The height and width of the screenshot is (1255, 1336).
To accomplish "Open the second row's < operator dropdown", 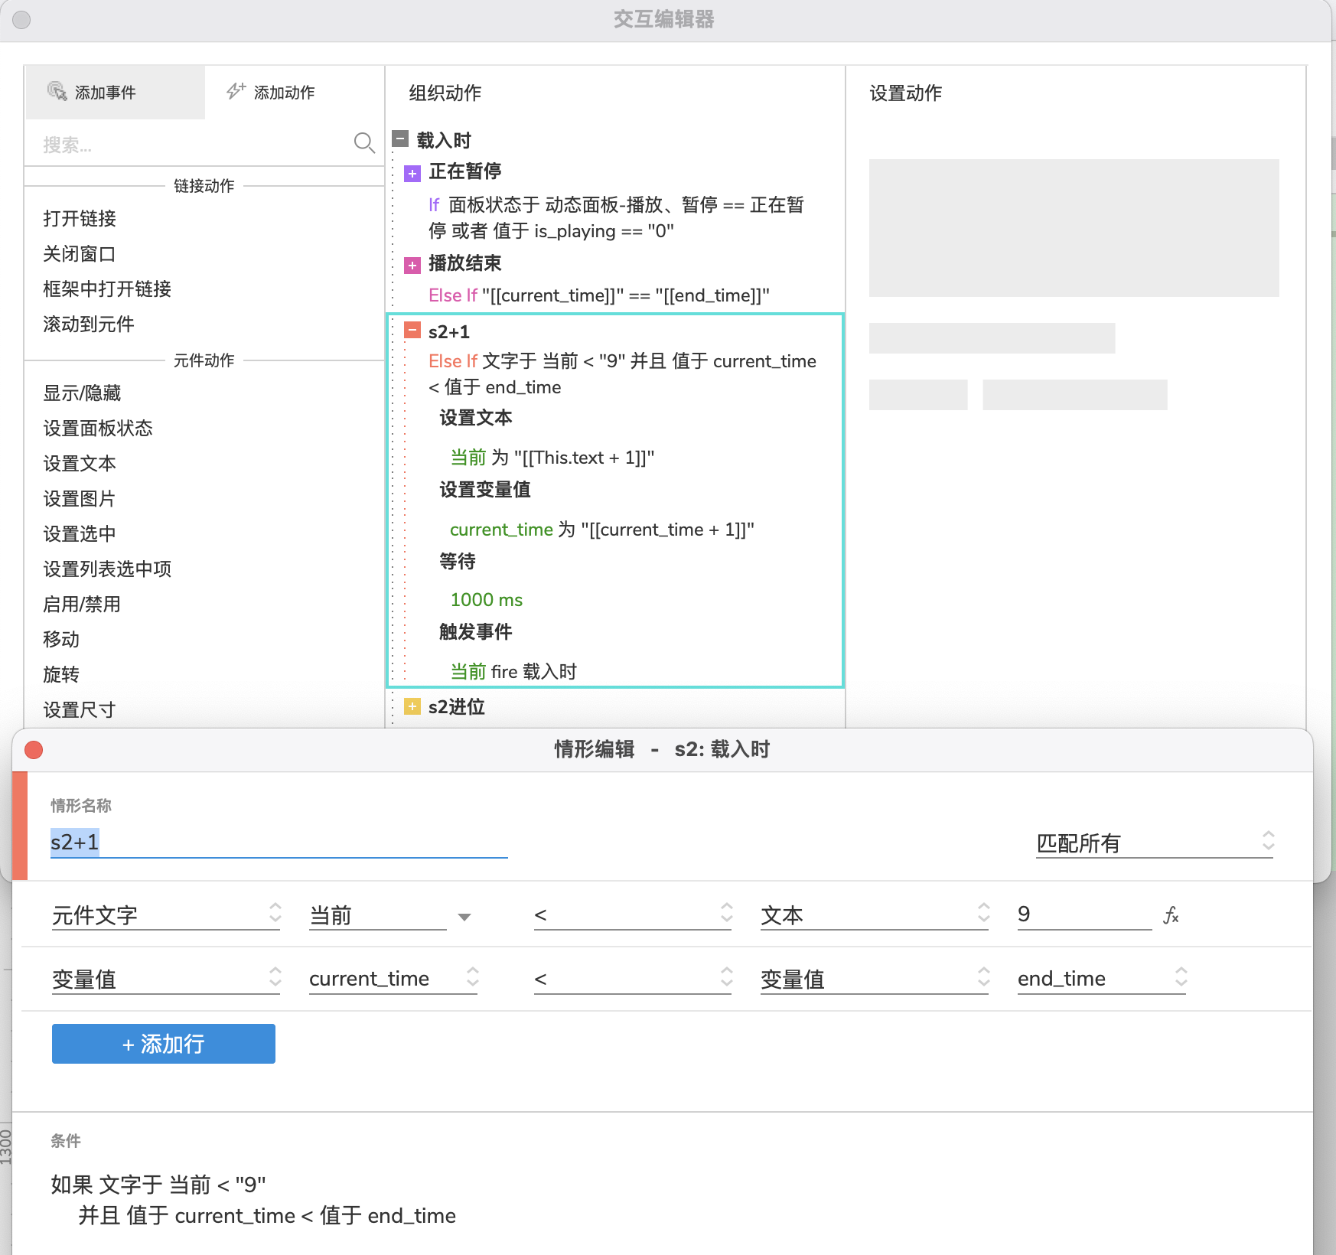I will click(x=633, y=979).
